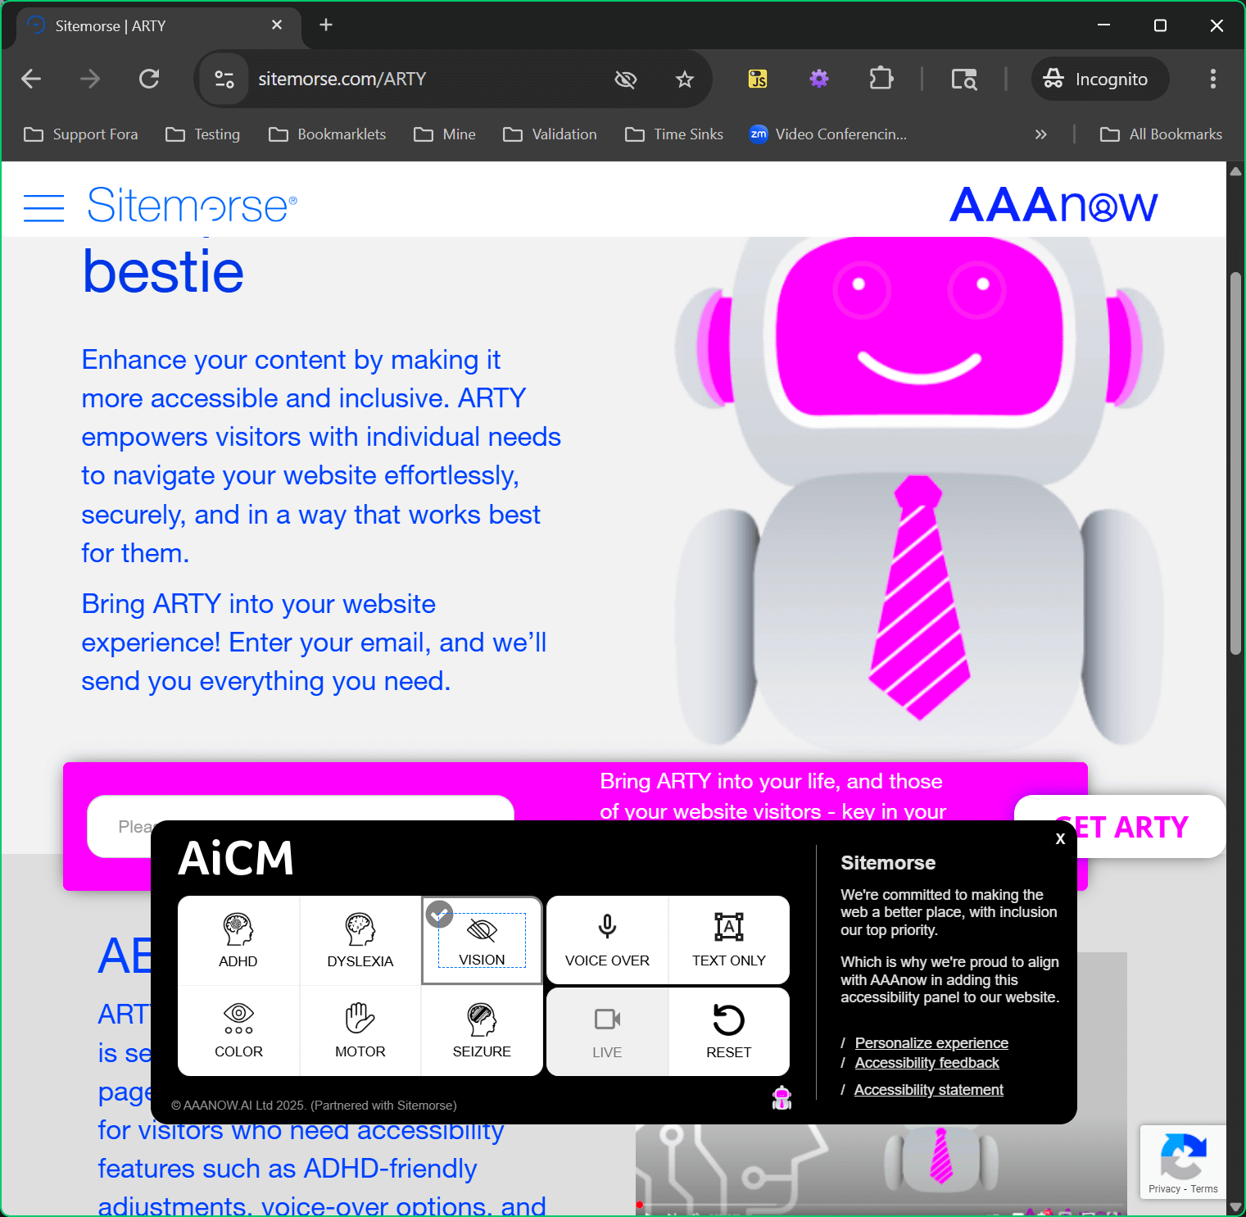Switch to TEXT ONLY mode
Viewport: 1246px width, 1217px height.
pyautogui.click(x=729, y=941)
